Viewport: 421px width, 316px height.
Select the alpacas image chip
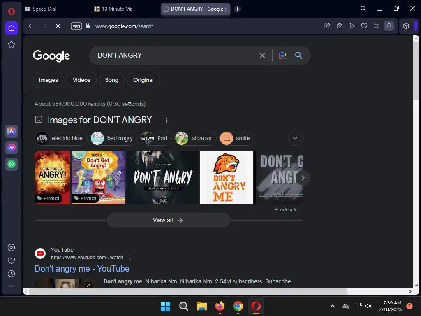(195, 138)
